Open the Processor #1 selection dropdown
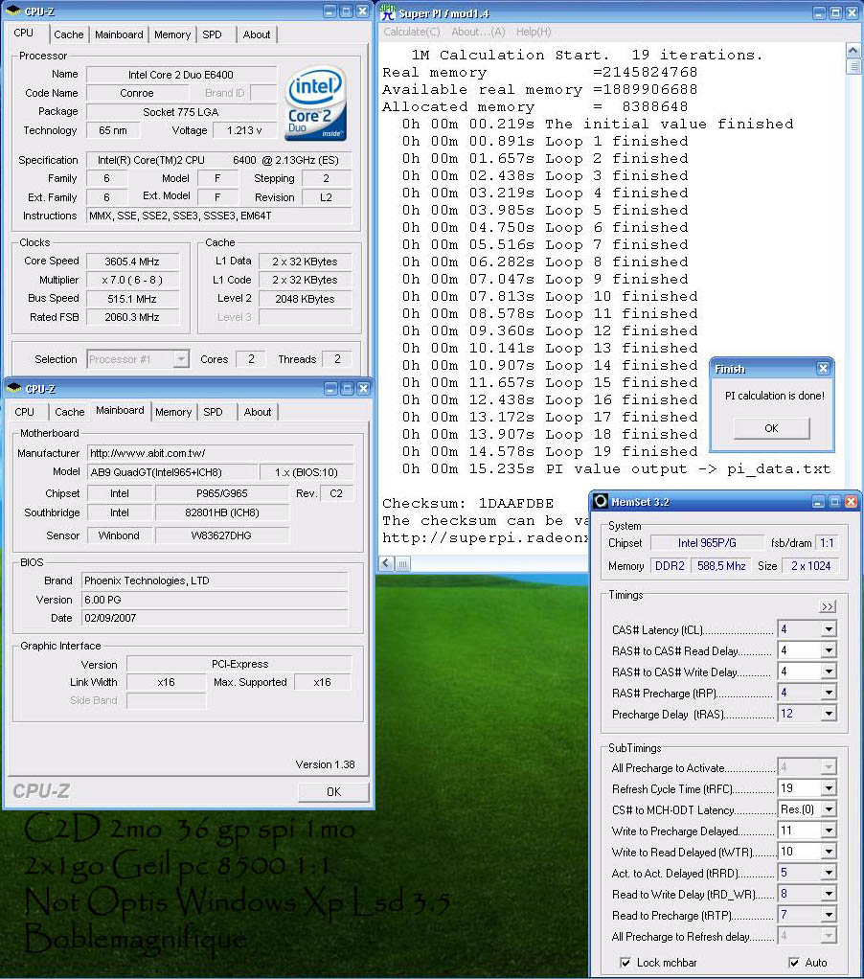 181,359
